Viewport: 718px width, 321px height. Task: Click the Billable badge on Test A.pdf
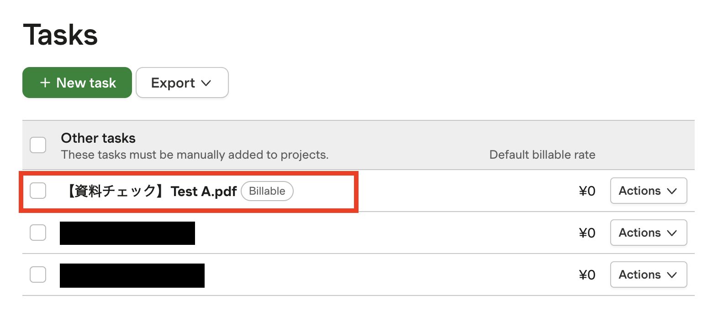267,191
